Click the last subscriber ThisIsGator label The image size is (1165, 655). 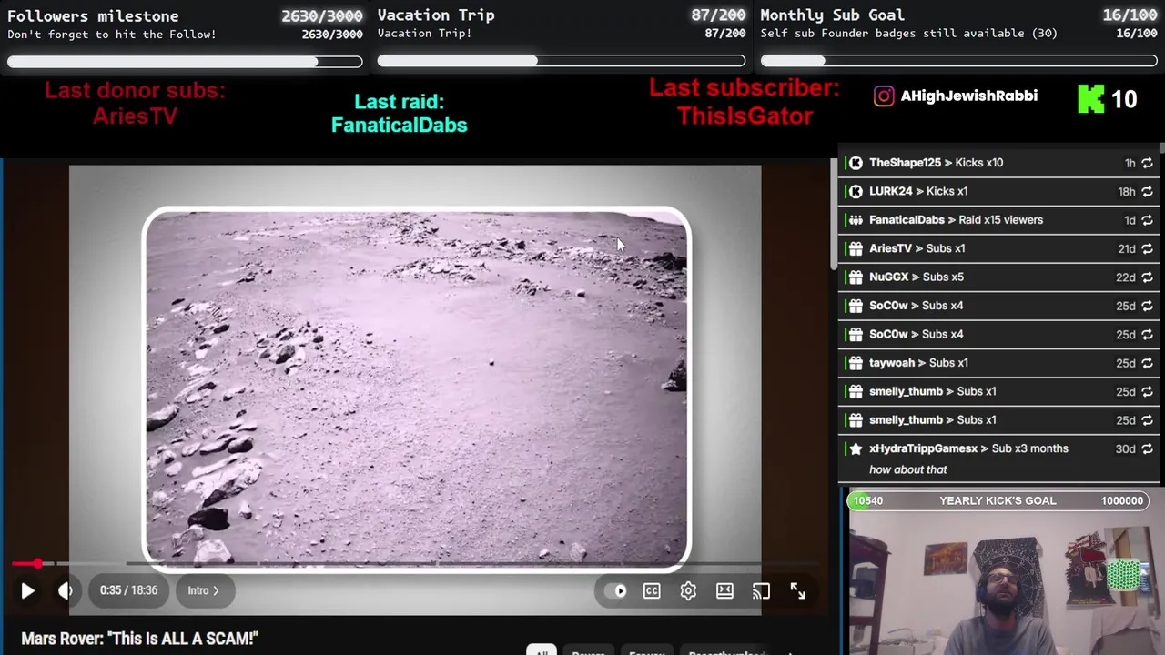click(x=745, y=116)
